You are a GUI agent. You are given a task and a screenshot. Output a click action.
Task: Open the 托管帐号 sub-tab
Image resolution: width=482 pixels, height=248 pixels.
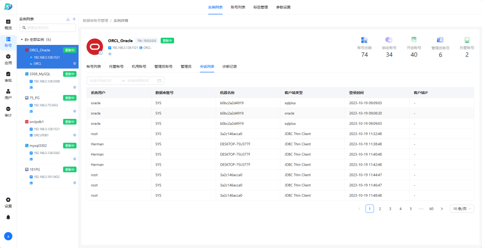(x=116, y=66)
